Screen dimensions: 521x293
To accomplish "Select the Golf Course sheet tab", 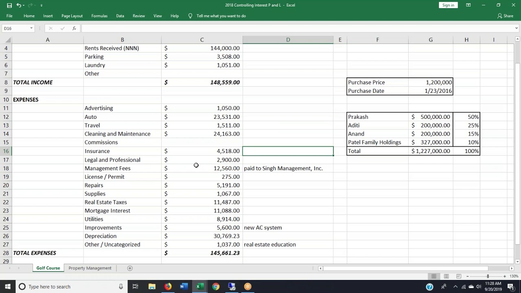I will point(48,268).
